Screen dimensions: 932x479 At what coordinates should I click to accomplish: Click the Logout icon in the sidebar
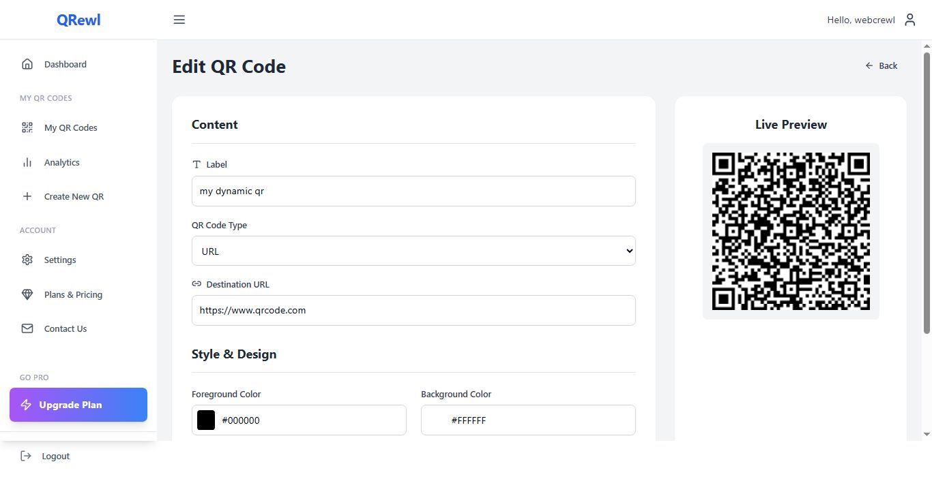tap(26, 456)
